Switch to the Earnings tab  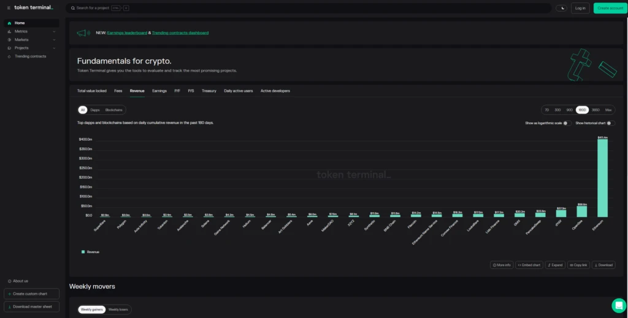tap(159, 91)
